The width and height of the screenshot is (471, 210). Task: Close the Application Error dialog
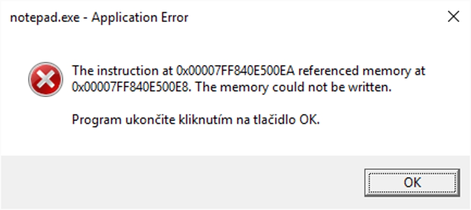[453, 17]
